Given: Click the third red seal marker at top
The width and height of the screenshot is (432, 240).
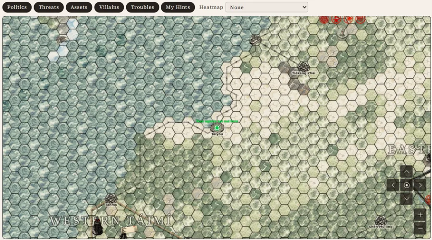Looking at the screenshot, I should pyautogui.click(x=348, y=19).
